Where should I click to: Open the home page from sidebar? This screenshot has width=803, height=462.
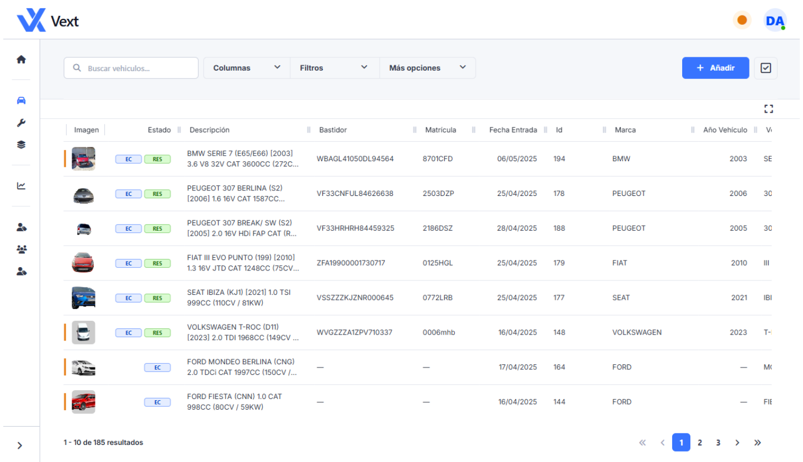tap(21, 60)
